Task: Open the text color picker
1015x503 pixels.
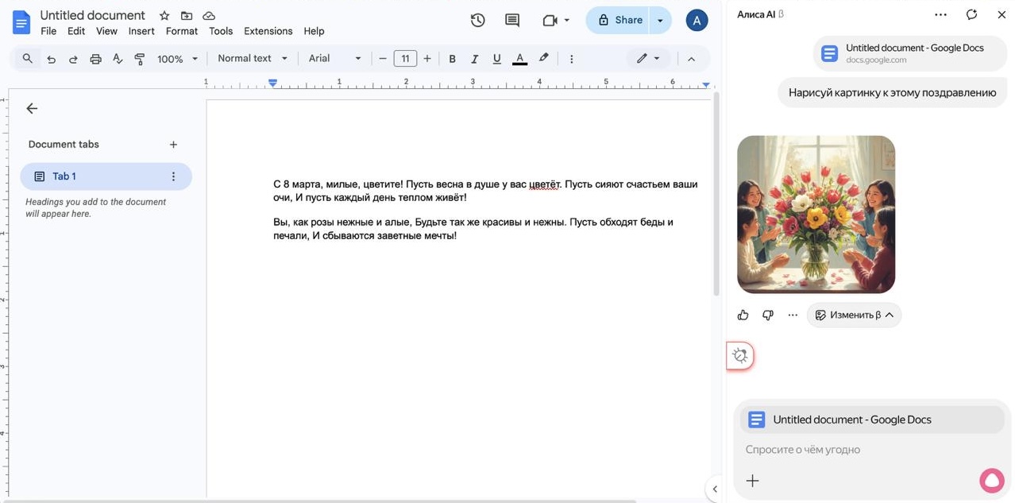Action: 519,59
